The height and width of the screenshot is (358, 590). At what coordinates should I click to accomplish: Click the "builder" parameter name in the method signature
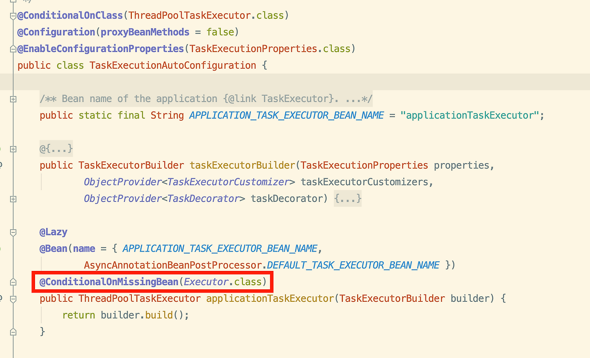(470, 298)
